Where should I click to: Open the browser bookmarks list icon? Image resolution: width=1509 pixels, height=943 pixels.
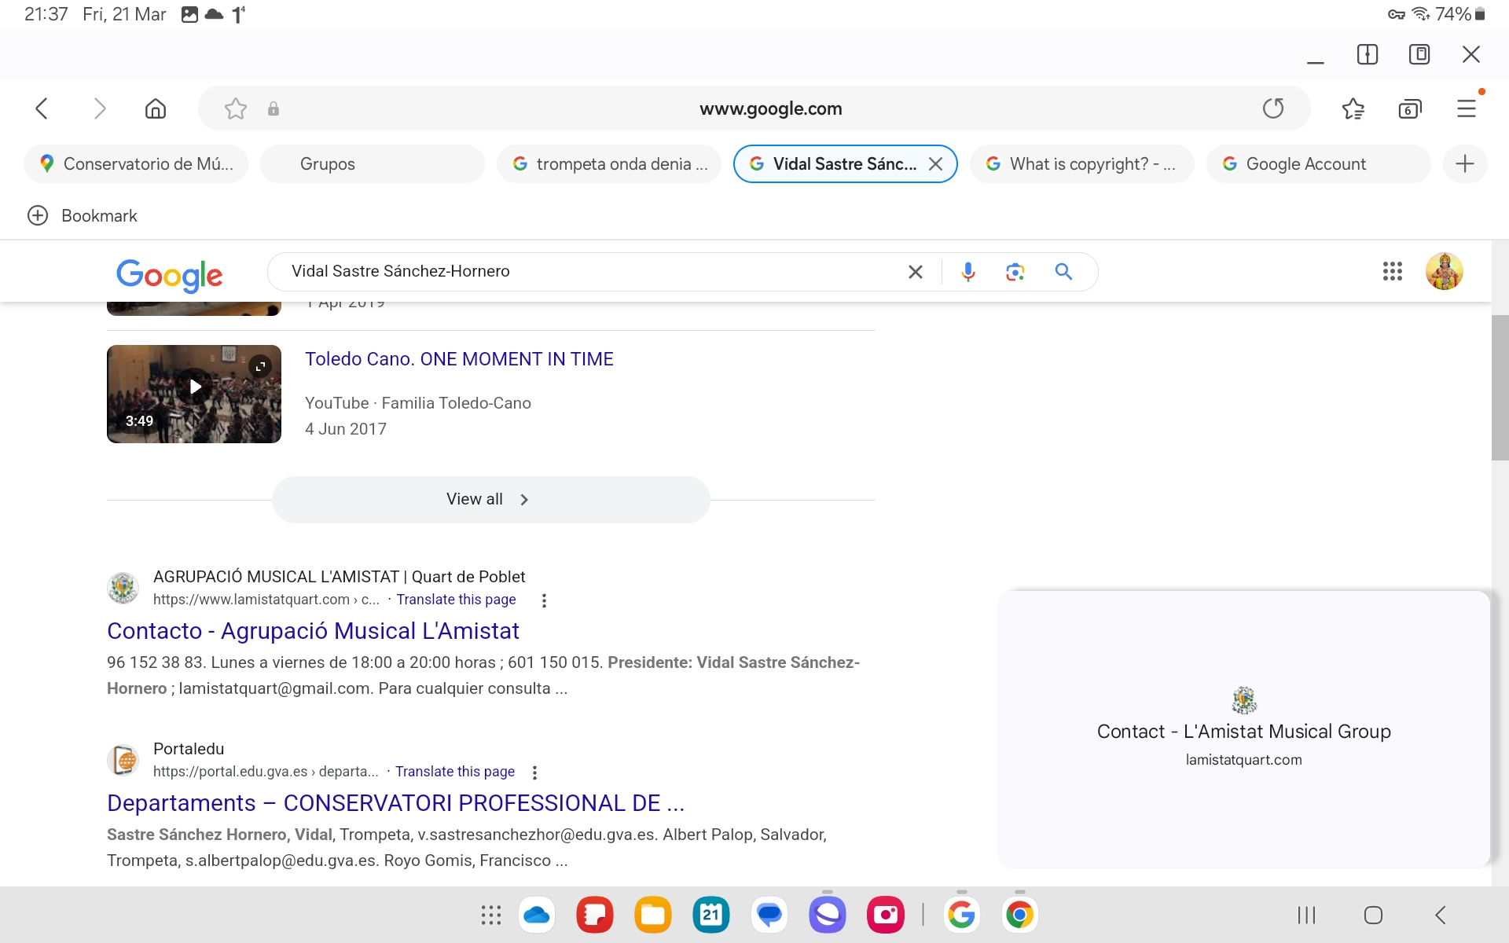pos(1353,108)
